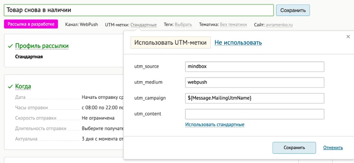Open the Теги Выбрать selector
This screenshot has height=163, width=354.
click(183, 25)
